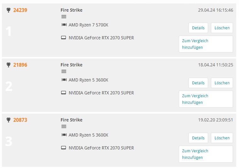Click the CPU icon in the 21896 result
Image resolution: width=239 pixels, height=168 pixels.
tap(64, 80)
